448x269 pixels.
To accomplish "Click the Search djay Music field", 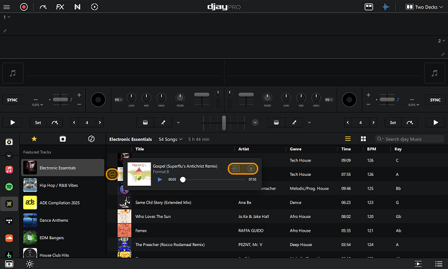I will (409, 139).
